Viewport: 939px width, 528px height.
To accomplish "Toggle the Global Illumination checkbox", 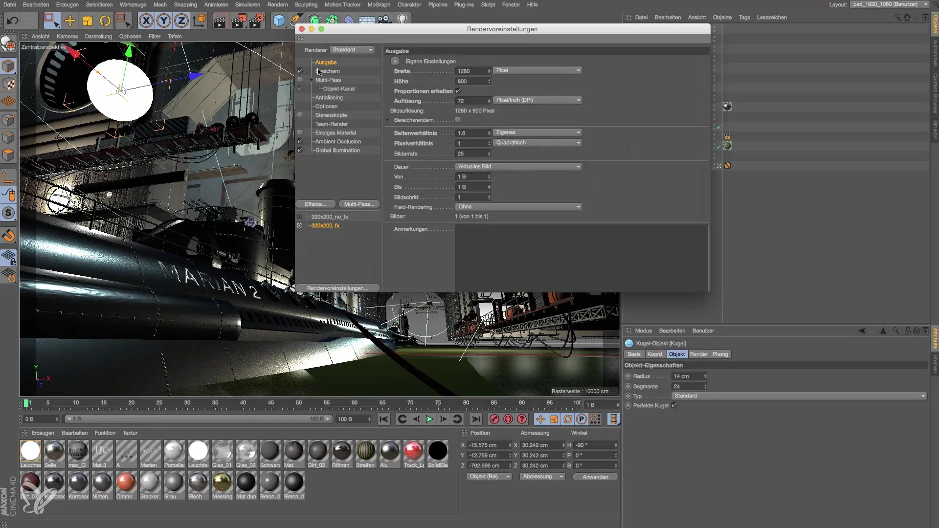I will 300,150.
